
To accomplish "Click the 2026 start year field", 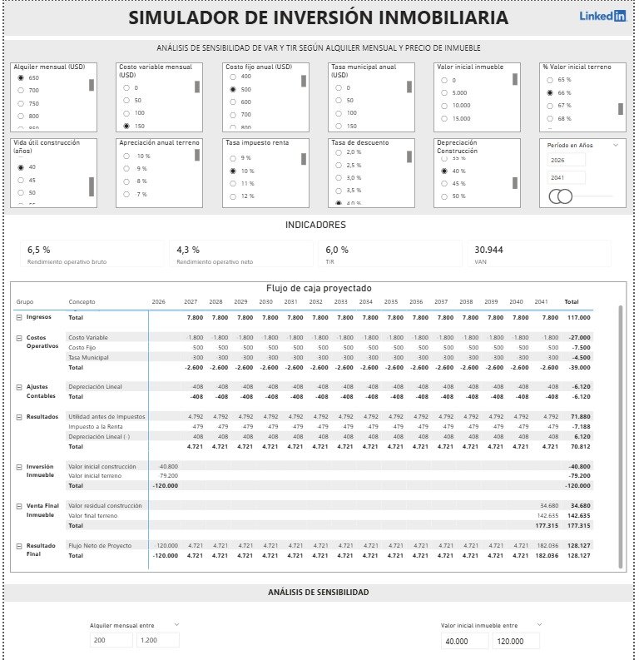I will [566, 160].
